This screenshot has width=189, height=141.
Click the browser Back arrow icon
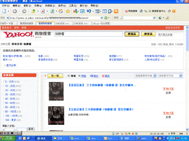point(15,11)
